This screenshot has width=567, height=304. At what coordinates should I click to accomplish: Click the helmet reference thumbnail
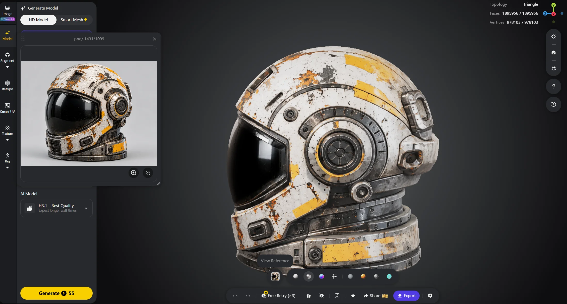275,276
